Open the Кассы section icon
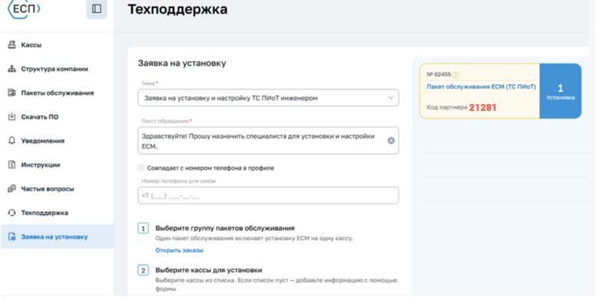The image size is (595, 300). pyautogui.click(x=12, y=44)
